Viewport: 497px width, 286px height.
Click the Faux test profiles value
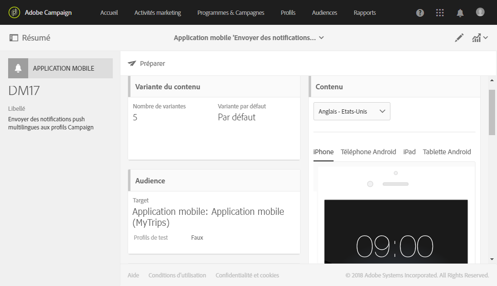pyautogui.click(x=197, y=238)
